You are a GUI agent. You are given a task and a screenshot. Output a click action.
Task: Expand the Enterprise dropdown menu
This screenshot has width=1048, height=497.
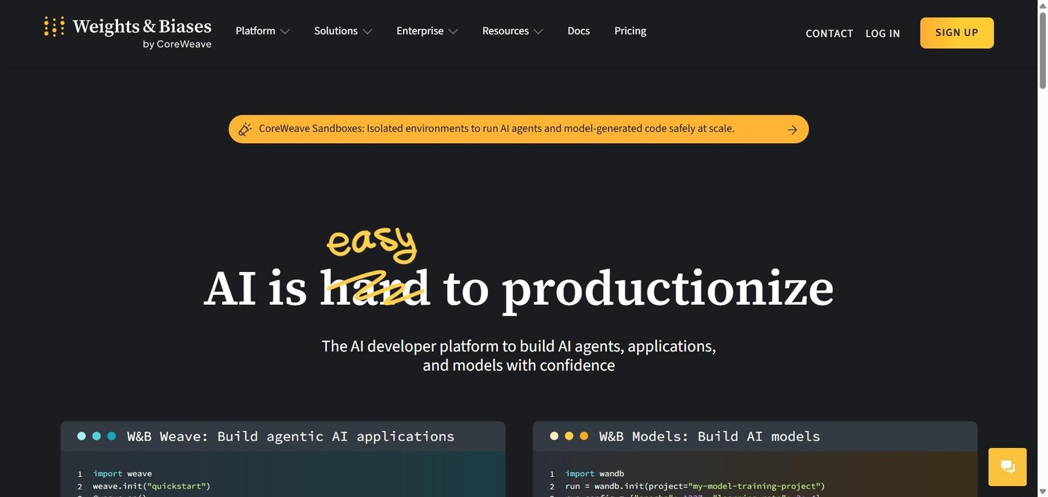point(427,31)
